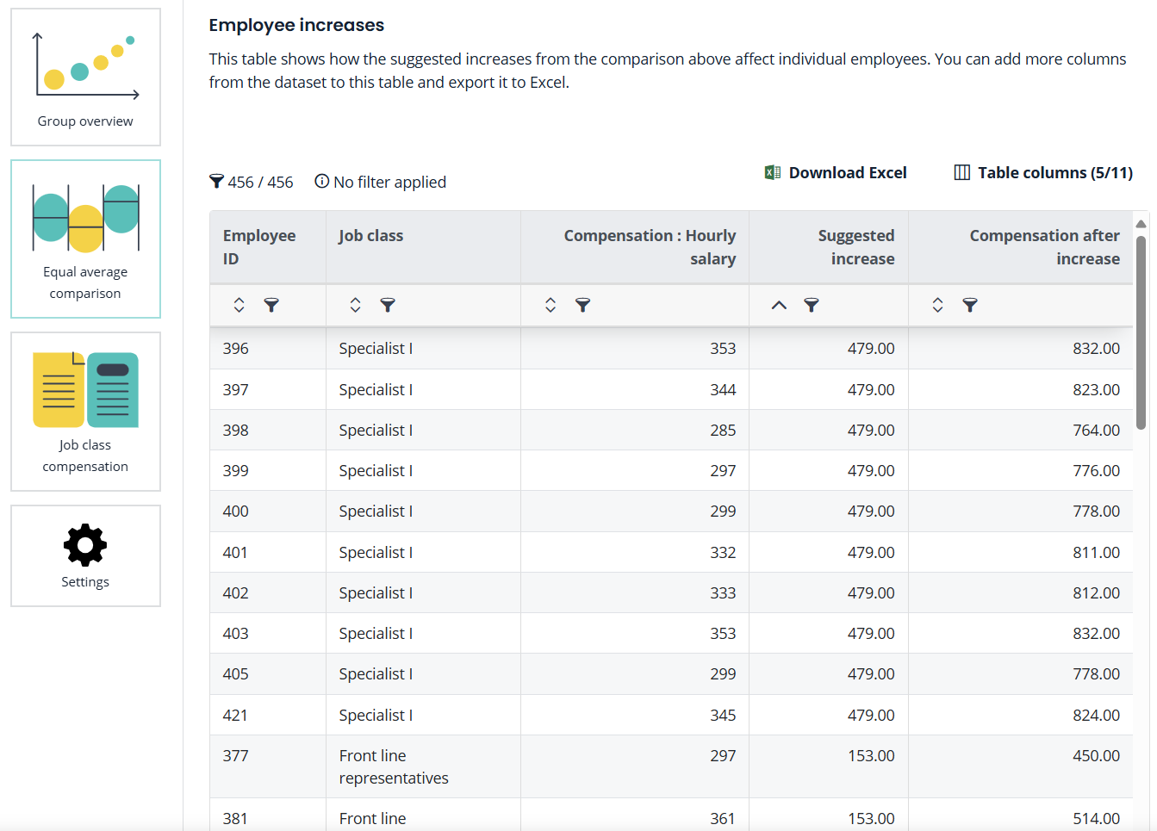Sort by Compensation after increase
The height and width of the screenshot is (831, 1157).
pos(937,305)
